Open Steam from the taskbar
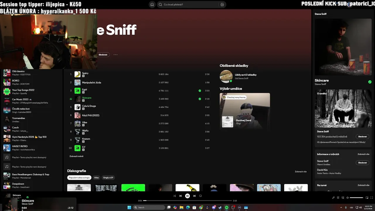 point(220,207)
